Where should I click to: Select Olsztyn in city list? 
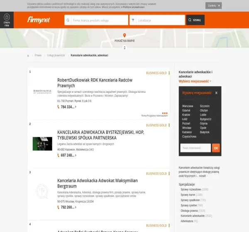coord(204,110)
